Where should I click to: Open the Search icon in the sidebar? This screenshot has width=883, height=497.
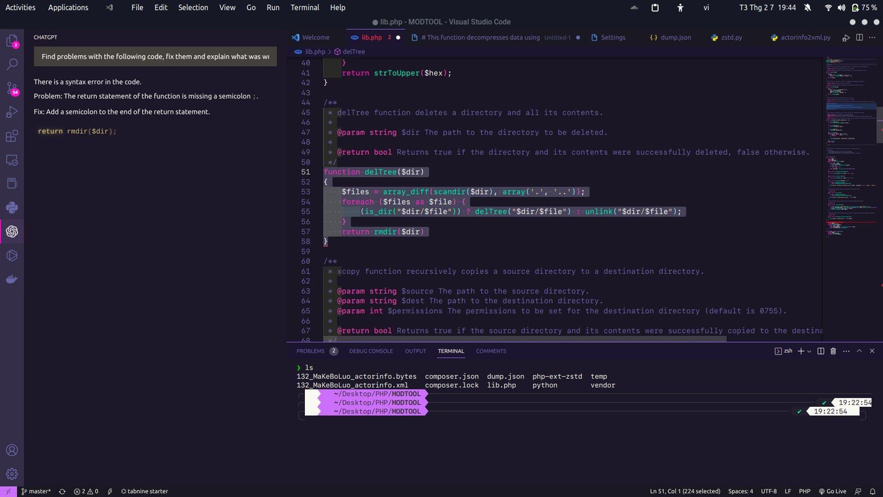click(12, 64)
